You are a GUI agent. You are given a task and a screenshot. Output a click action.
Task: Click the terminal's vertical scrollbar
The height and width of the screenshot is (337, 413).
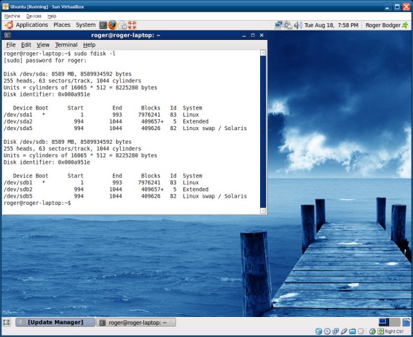[263, 129]
